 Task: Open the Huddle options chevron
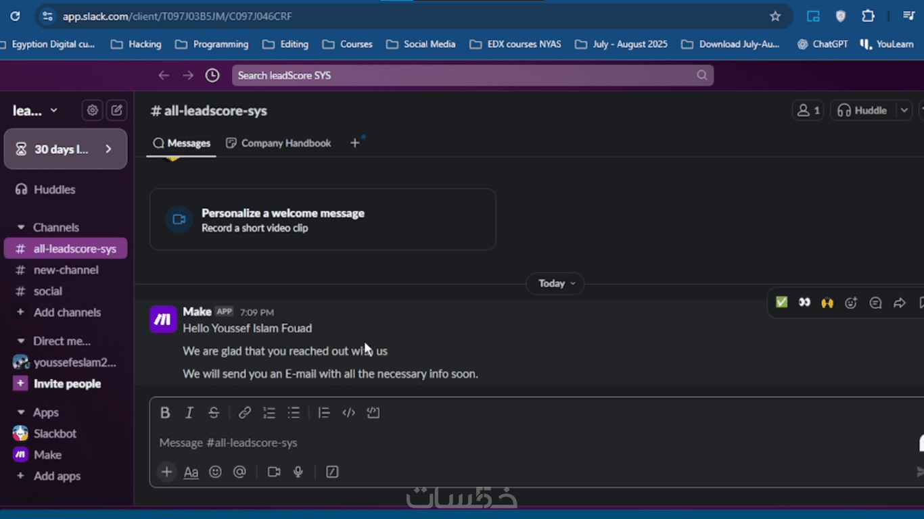904,110
